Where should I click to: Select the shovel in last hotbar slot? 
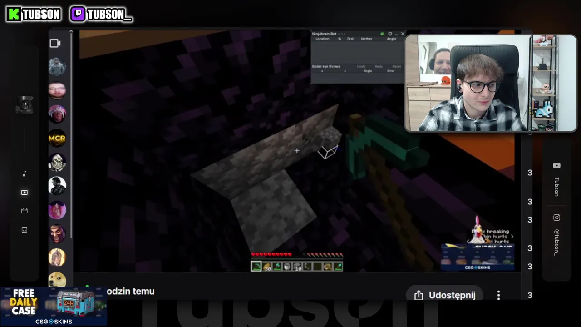338,267
